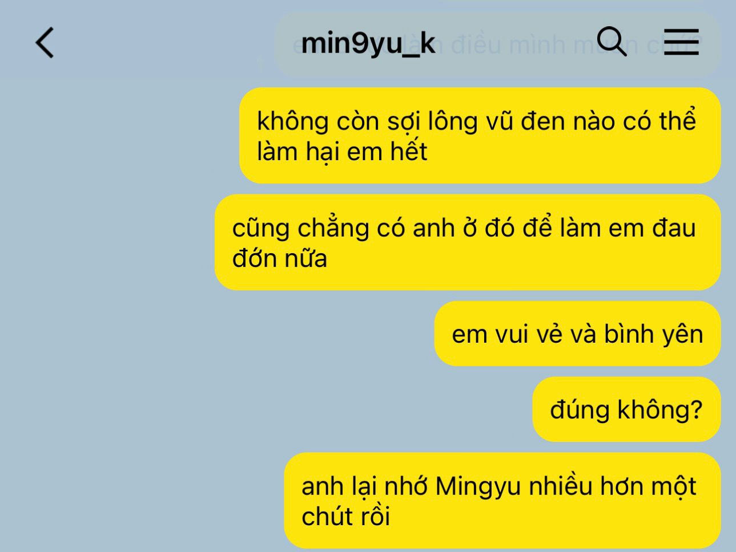Click the question mark in "đúng không?"
736x552 pixels.
pyautogui.click(x=696, y=409)
